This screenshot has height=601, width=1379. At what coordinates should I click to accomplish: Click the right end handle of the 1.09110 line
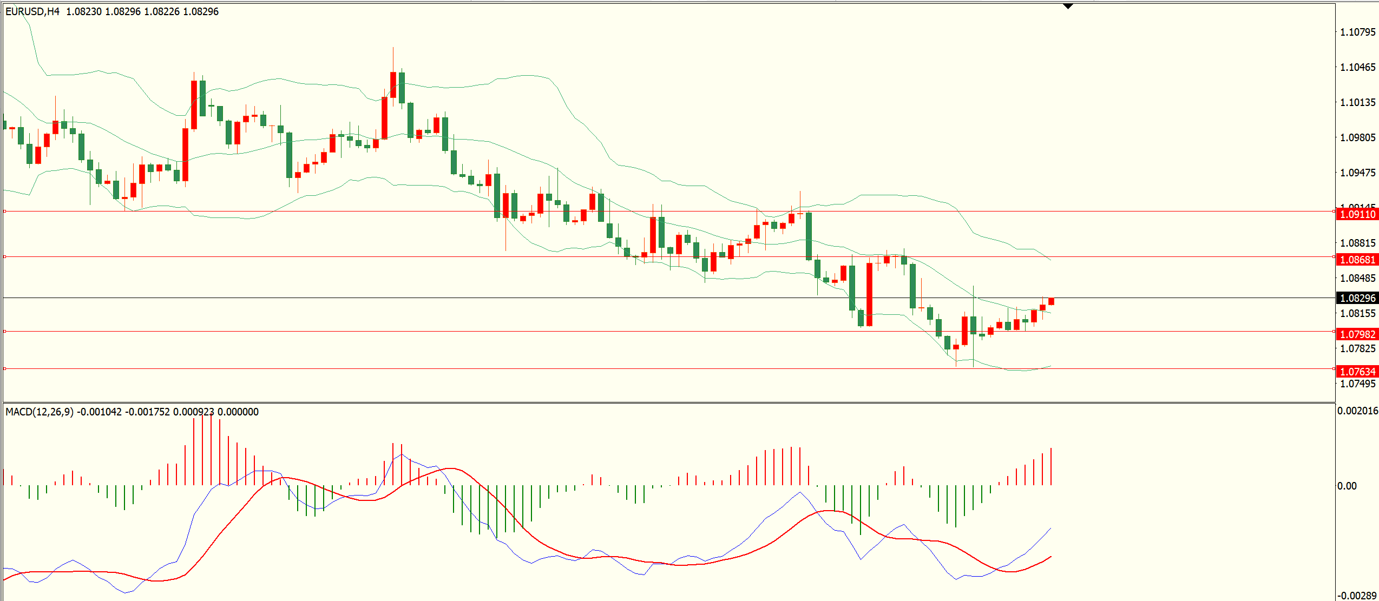(1334, 212)
